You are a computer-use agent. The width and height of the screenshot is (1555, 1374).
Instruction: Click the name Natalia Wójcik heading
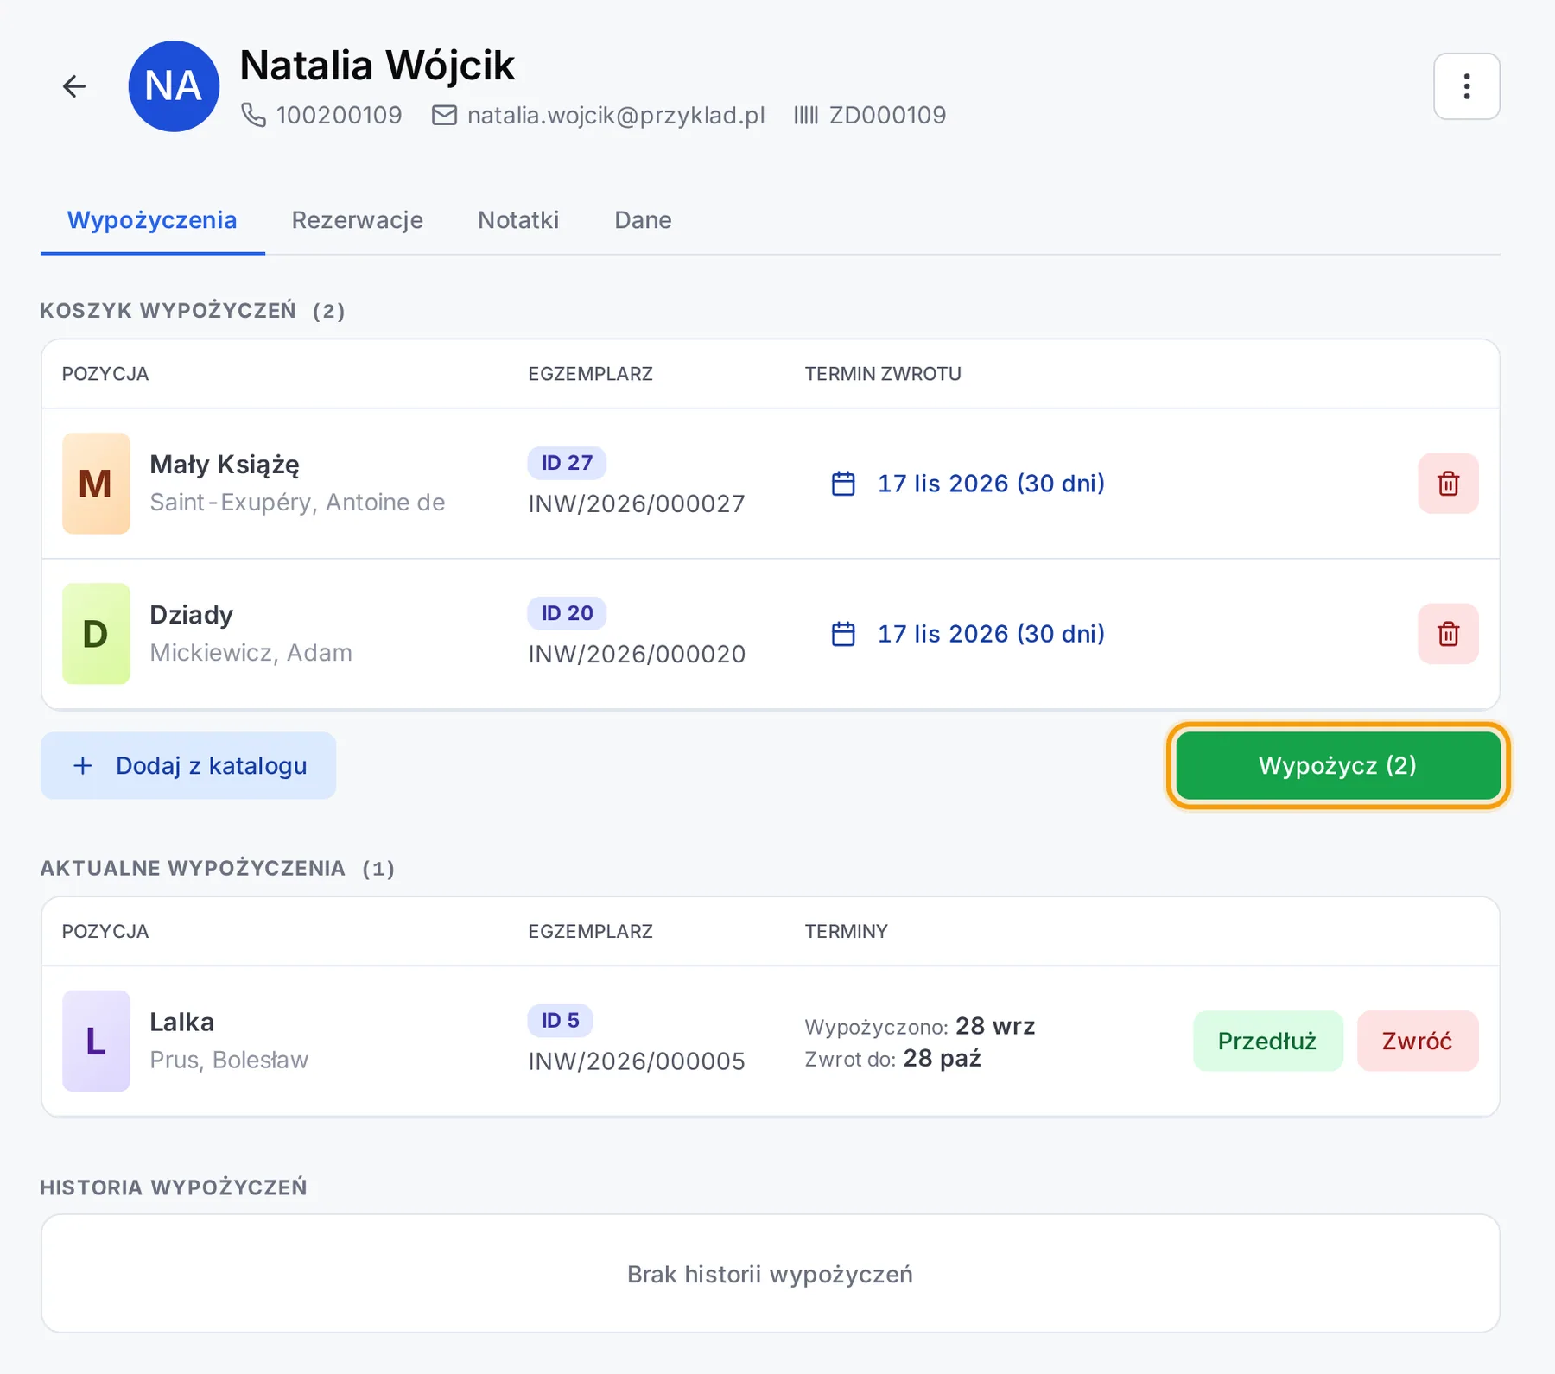coord(377,66)
